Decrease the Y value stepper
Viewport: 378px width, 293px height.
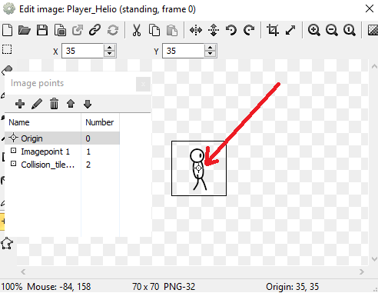coord(211,54)
